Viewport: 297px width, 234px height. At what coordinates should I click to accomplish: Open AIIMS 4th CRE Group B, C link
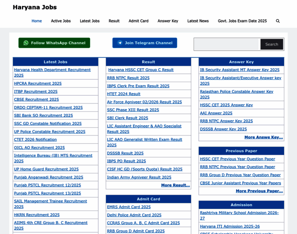[x=50, y=225]
